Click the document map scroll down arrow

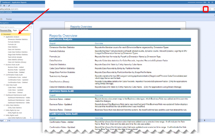(31, 118)
